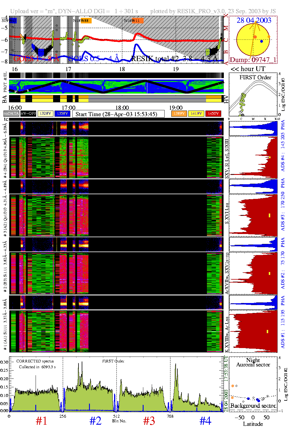Select the 1358V blue legend swatch
293x432 pixels.
click(x=62, y=113)
